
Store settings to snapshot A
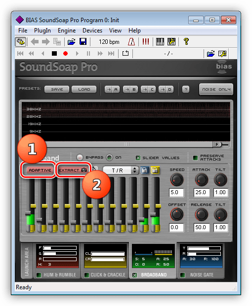(x=112, y=89)
